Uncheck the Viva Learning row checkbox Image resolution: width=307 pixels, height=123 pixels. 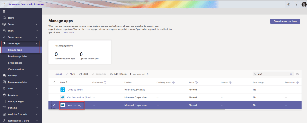pyautogui.click(x=54, y=105)
